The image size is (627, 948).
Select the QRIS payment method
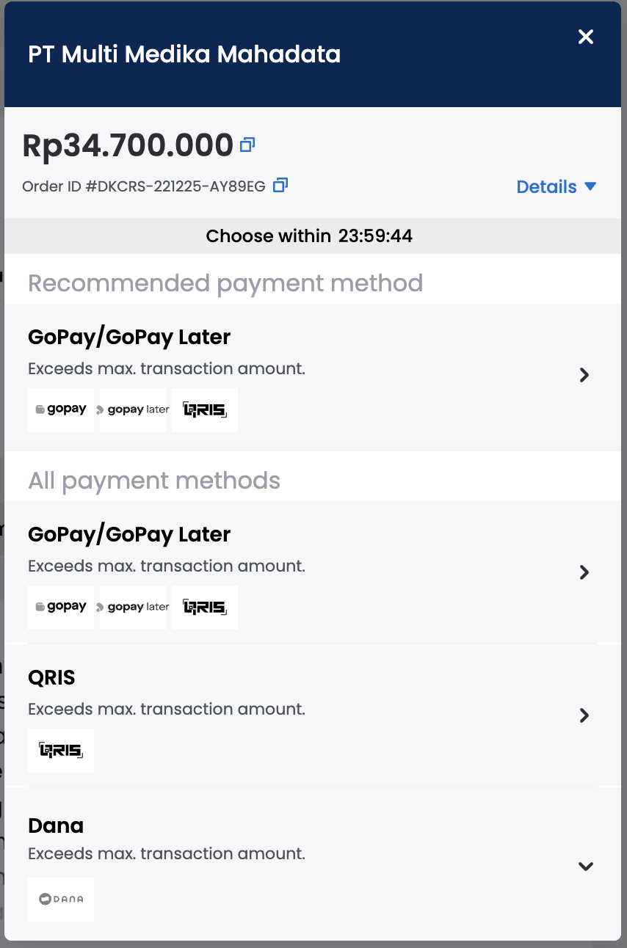click(x=313, y=715)
